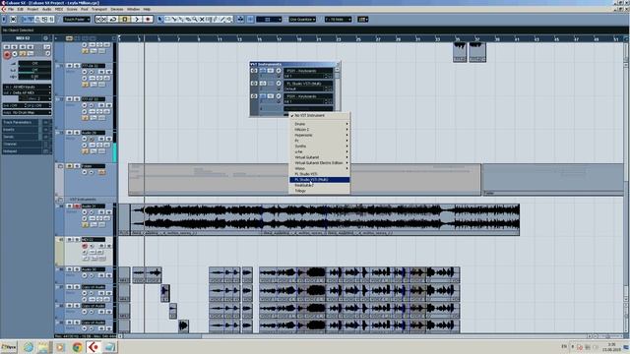
Task: Open first slot PSR - Keyboards instrument selector
Action: coord(308,71)
